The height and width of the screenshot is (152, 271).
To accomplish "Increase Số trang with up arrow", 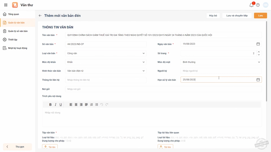I will click(259, 52).
